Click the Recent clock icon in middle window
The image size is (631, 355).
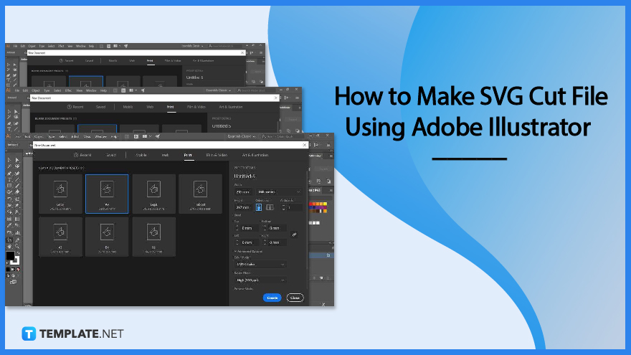click(x=70, y=107)
